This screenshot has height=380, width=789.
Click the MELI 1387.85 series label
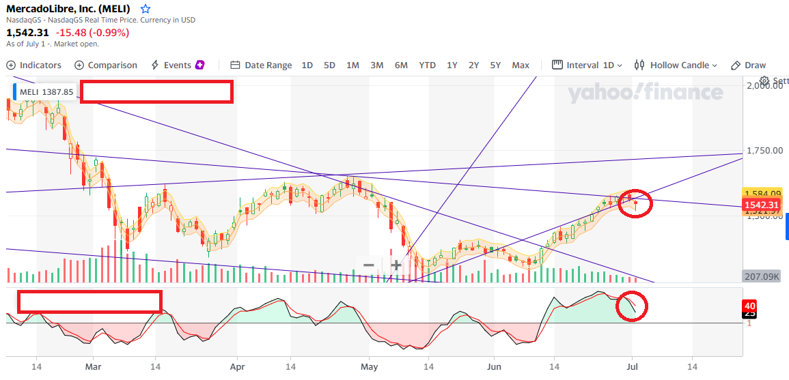click(x=45, y=92)
